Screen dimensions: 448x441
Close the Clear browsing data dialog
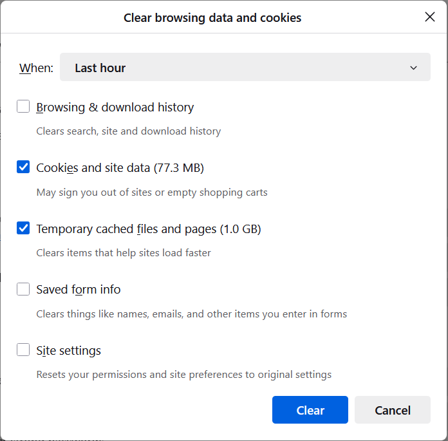click(430, 17)
